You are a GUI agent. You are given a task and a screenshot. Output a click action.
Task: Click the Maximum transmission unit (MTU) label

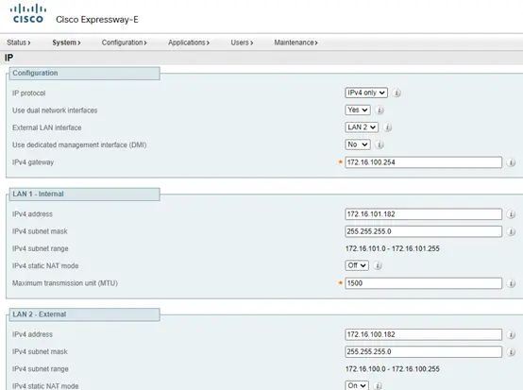(x=65, y=283)
